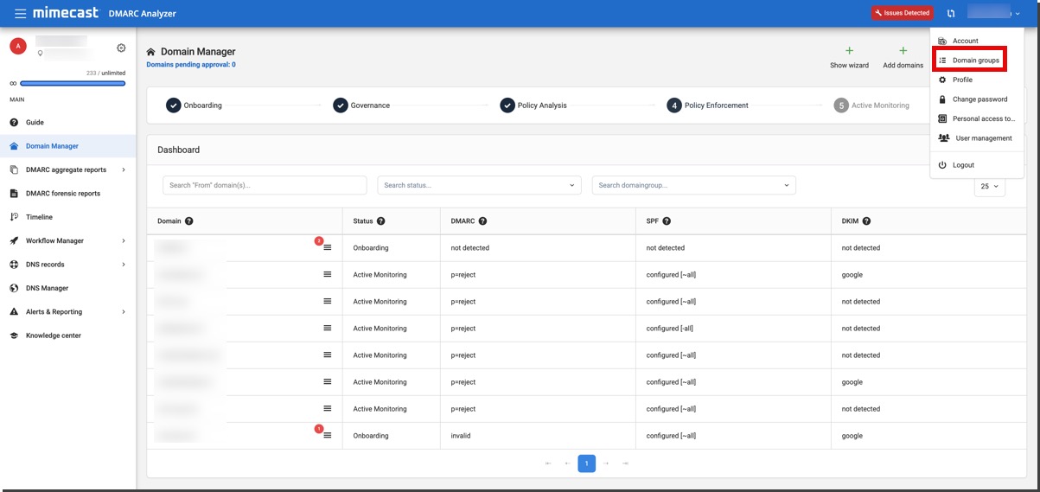Click red badge '1' on last domain row
The height and width of the screenshot is (492, 1040).
pyautogui.click(x=319, y=429)
